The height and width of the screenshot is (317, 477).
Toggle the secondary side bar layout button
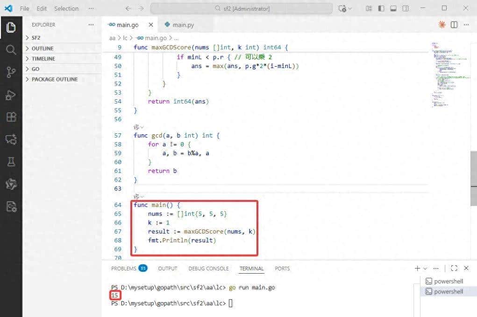point(406,8)
